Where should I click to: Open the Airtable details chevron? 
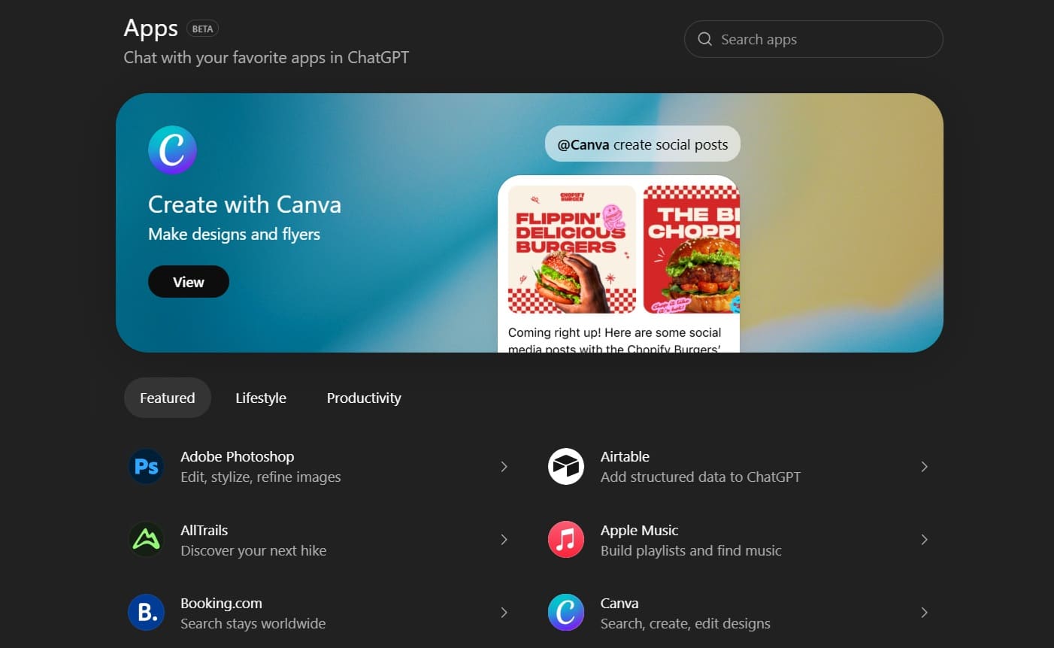tap(924, 466)
